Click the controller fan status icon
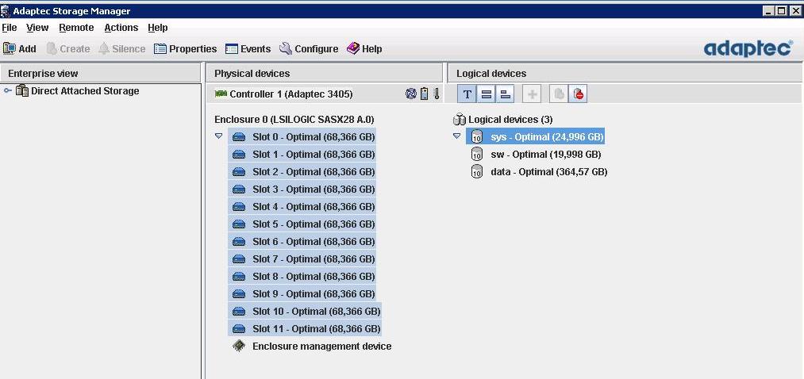Image resolution: width=804 pixels, height=379 pixels. [x=411, y=94]
